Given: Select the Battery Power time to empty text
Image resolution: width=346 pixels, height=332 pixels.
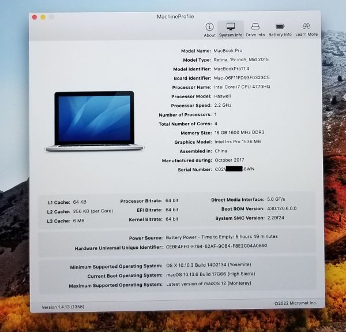Looking at the screenshot, I should (221, 236).
